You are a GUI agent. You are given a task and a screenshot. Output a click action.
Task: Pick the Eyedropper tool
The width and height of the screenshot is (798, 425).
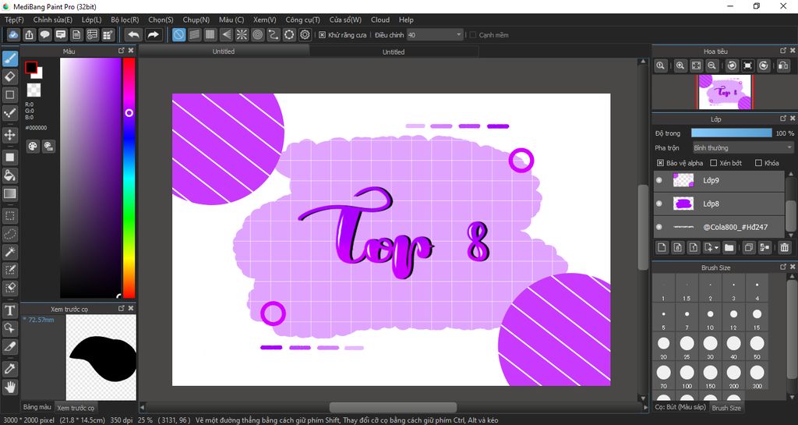pyautogui.click(x=9, y=369)
